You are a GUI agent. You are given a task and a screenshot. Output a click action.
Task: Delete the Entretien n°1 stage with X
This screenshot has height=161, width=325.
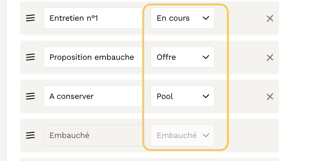tap(270, 18)
